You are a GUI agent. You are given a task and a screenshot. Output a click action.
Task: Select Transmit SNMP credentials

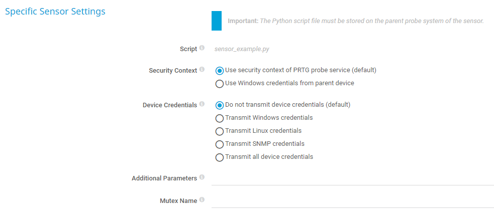(x=219, y=144)
